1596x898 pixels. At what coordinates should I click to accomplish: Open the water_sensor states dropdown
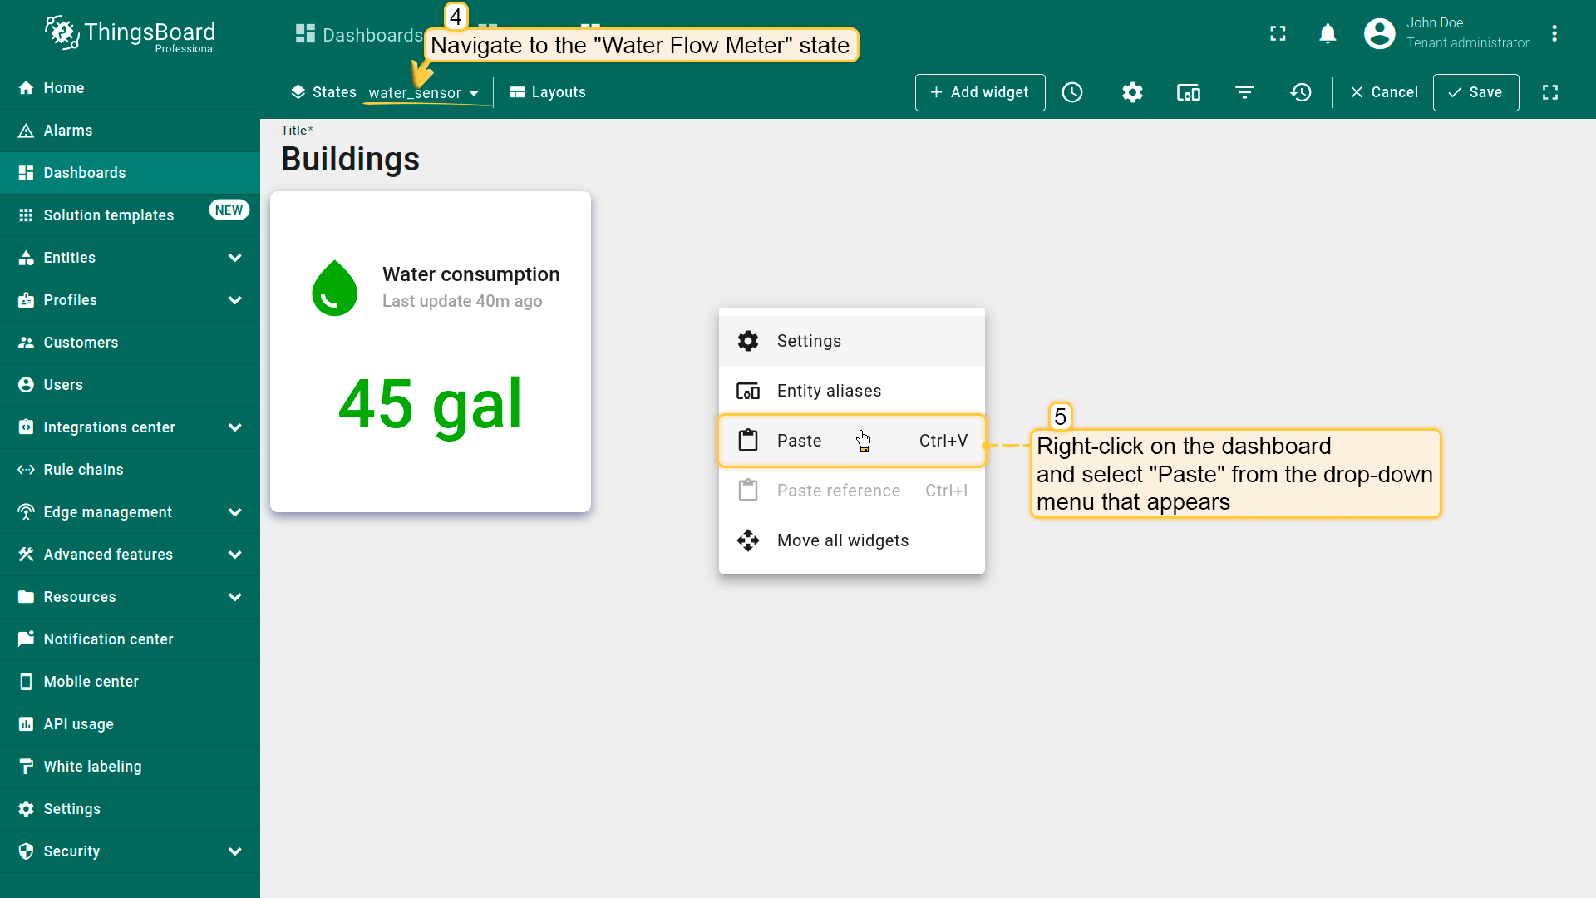pos(424,93)
